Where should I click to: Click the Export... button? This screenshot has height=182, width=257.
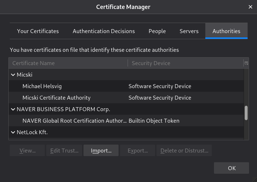click(x=137, y=150)
